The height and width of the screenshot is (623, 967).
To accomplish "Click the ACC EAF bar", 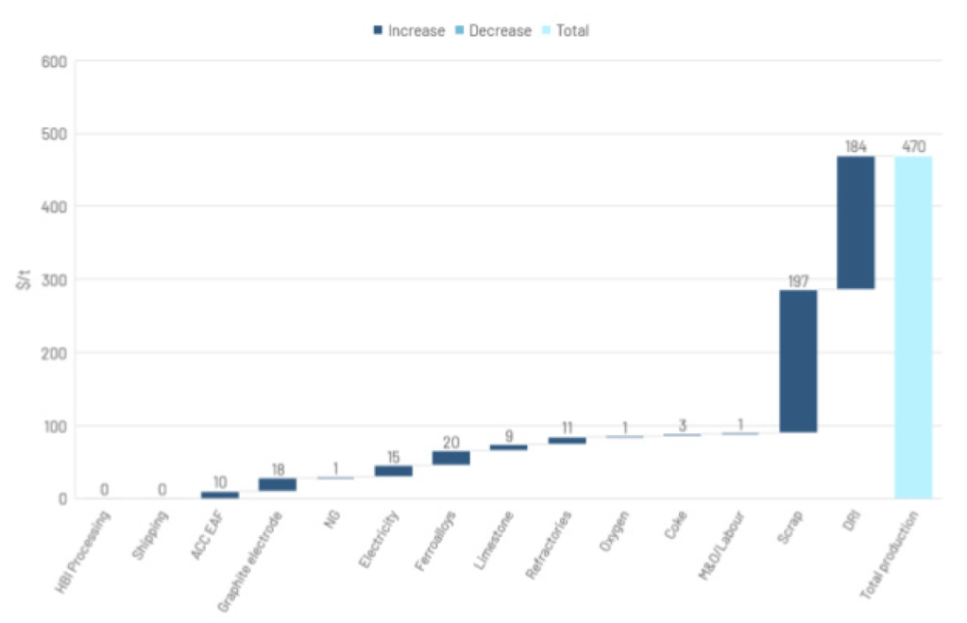I will click(220, 495).
